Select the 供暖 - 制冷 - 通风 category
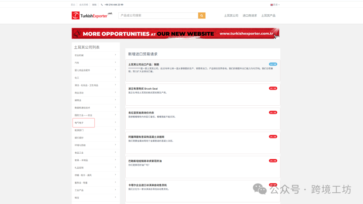The image size is (363, 204). [83, 175]
